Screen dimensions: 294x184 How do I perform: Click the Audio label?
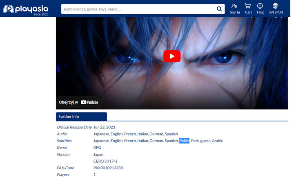pyautogui.click(x=62, y=134)
